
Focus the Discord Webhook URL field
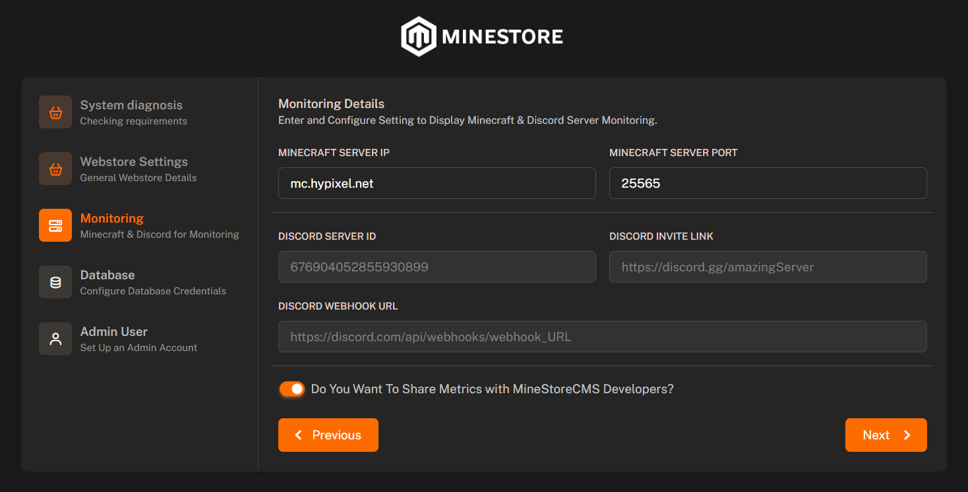tap(602, 337)
